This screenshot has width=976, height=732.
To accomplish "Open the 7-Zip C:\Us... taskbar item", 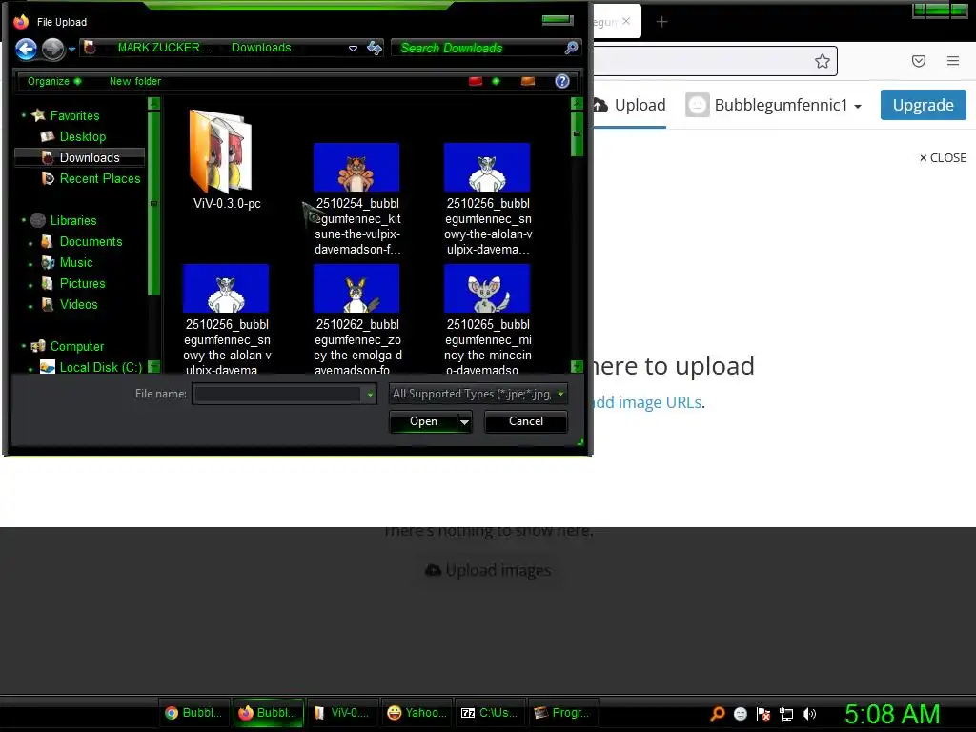I will click(490, 713).
